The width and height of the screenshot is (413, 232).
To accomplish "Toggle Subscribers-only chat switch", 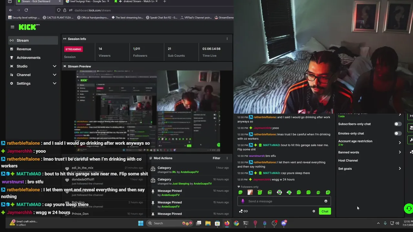I will 398,124.
